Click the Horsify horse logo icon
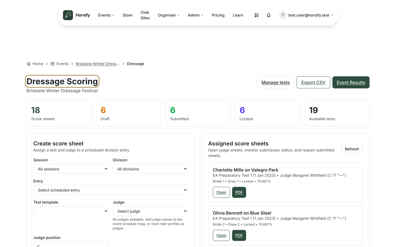The height and width of the screenshot is (247, 396). pos(68,15)
